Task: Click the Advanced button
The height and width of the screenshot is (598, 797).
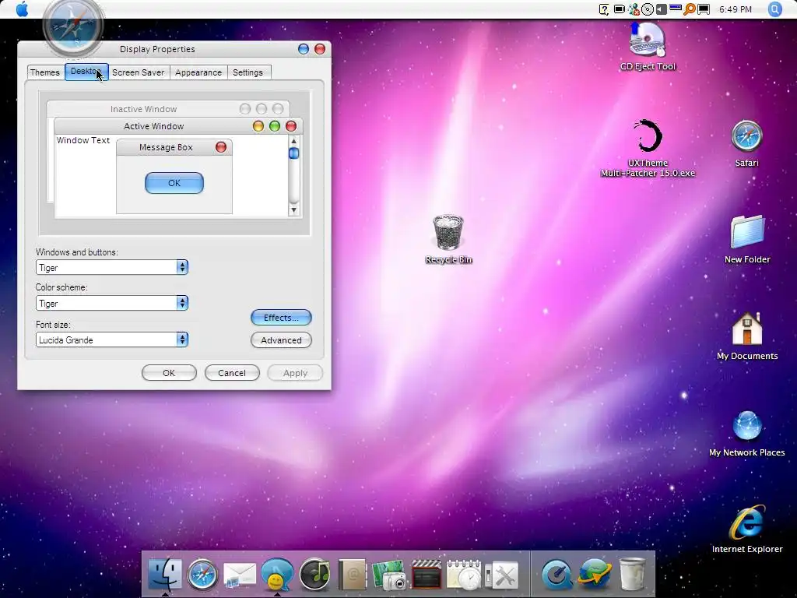Action: pos(281,340)
